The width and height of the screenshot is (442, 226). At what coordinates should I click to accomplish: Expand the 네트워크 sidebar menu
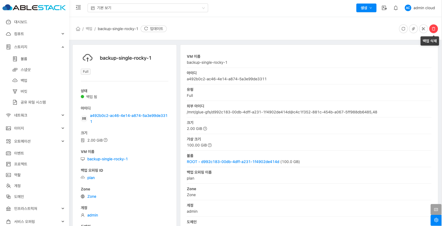pyautogui.click(x=35, y=115)
